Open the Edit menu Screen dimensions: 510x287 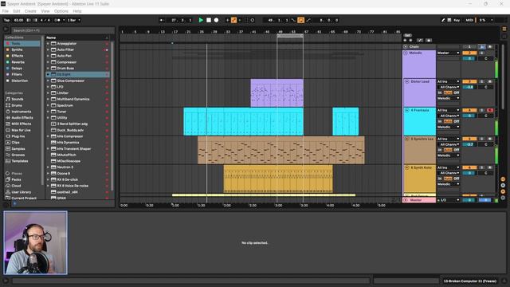pos(17,11)
